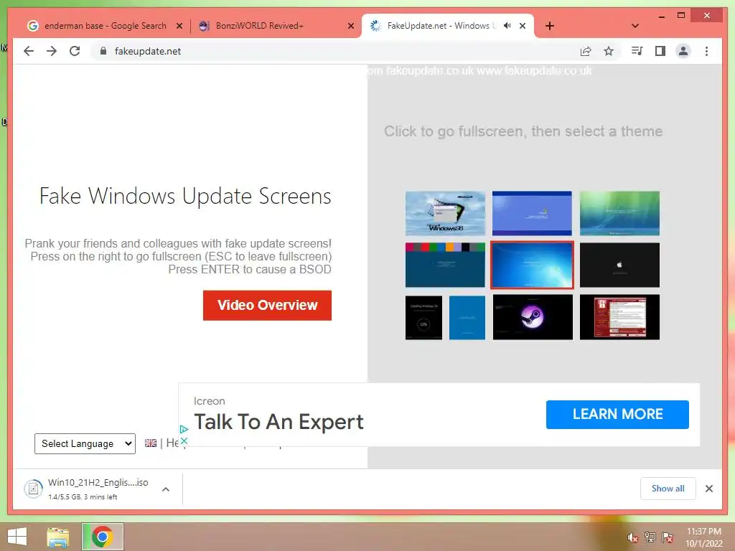The width and height of the screenshot is (735, 551).
Task: Open a new tab with the plus button
Action: [x=550, y=26]
